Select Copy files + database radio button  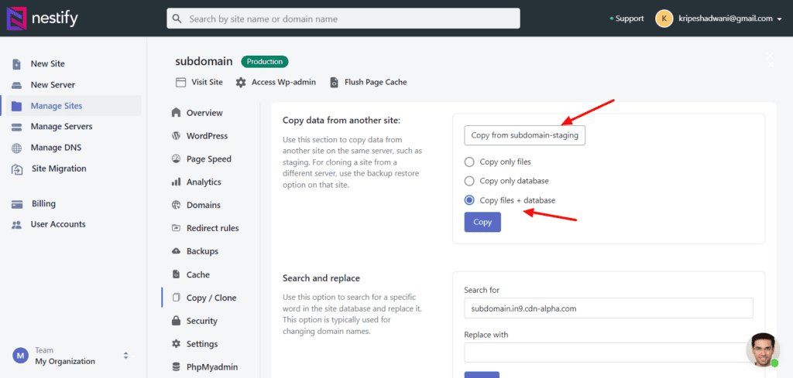469,200
